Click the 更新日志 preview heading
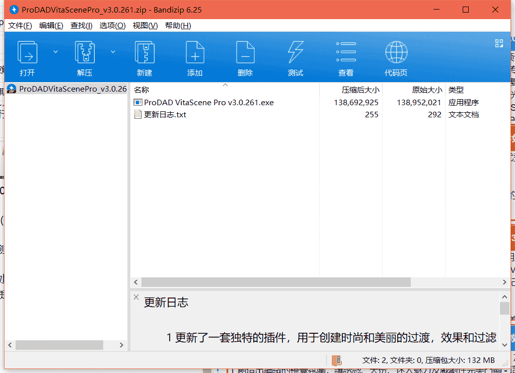This screenshot has width=515, height=373. point(166,303)
